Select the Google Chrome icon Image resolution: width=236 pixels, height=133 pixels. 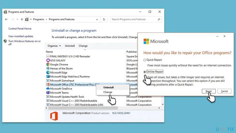pyautogui.click(x=48, y=65)
